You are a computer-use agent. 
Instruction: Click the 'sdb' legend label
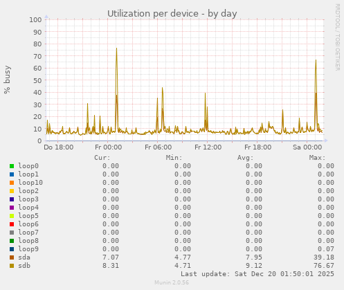[24, 266]
